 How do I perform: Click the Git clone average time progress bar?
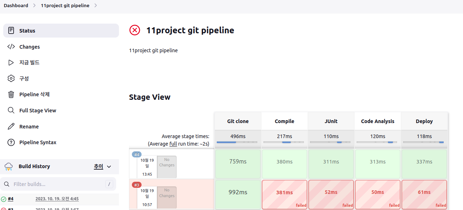(237, 142)
